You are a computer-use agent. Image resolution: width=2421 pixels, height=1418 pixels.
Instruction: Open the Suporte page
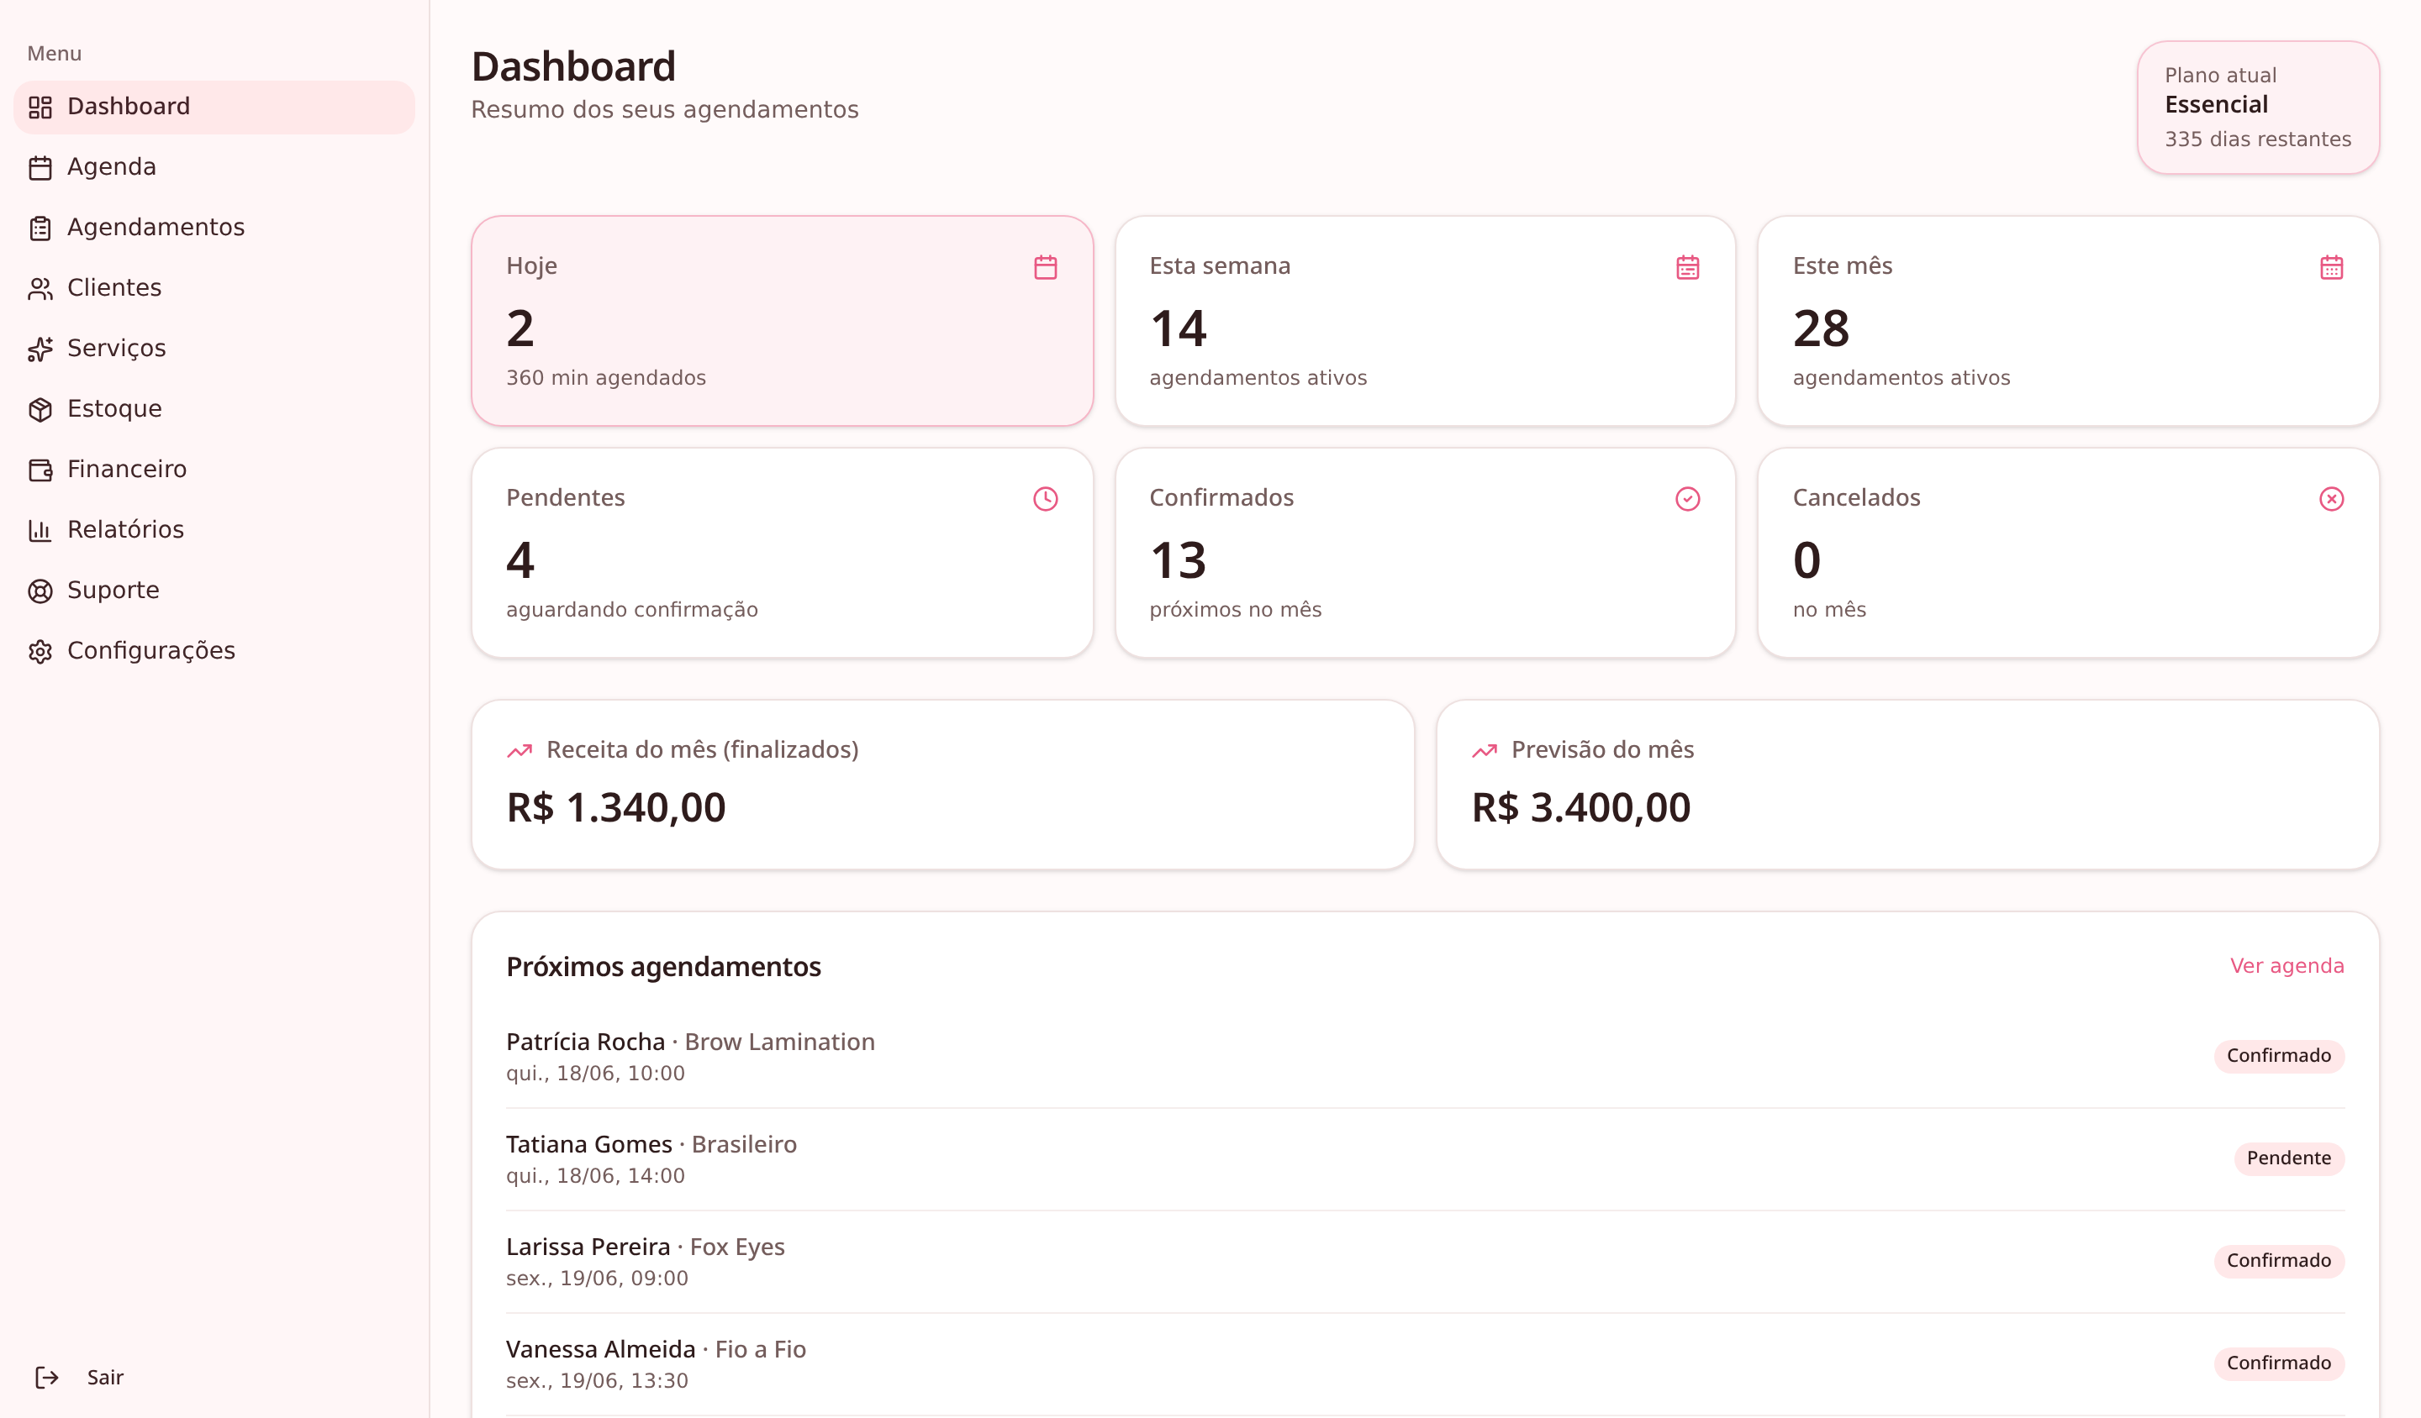[214, 591]
